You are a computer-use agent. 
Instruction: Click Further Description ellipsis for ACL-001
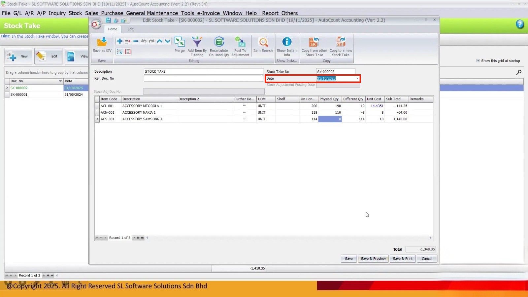(x=245, y=106)
